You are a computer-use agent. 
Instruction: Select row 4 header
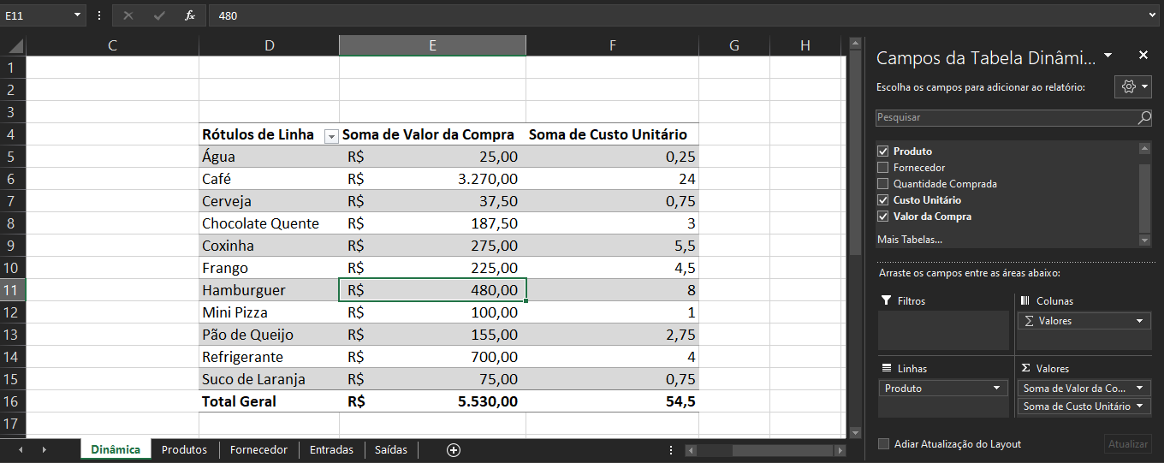(x=13, y=134)
